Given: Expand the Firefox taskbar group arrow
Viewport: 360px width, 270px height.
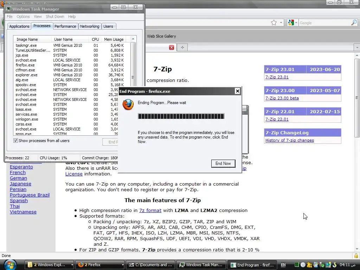Looking at the screenshot, I should click(123, 265).
